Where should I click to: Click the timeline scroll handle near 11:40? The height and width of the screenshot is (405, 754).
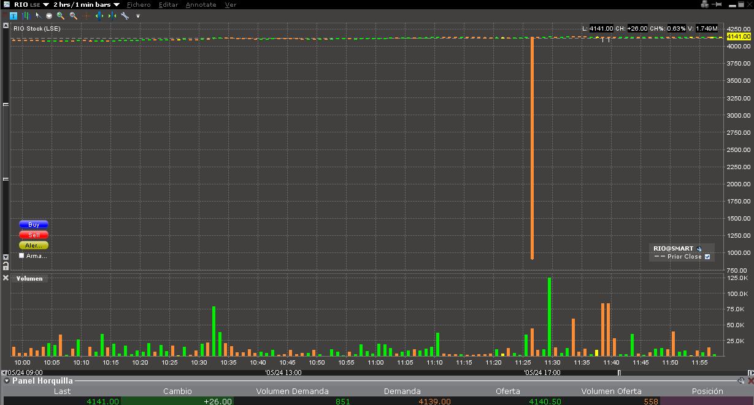(x=618, y=372)
